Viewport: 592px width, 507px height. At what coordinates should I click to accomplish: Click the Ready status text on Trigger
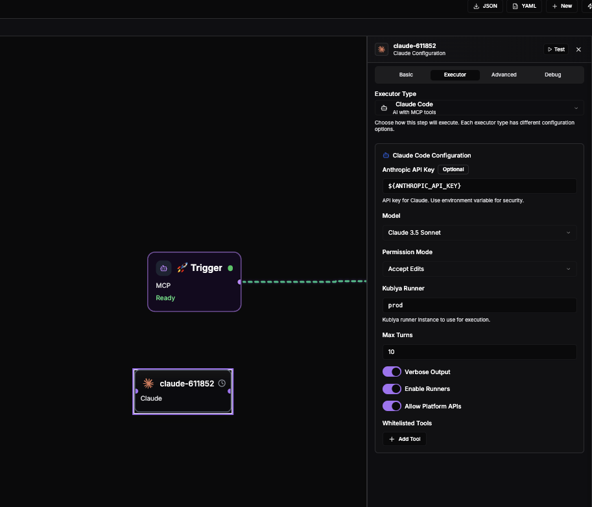[165, 298]
